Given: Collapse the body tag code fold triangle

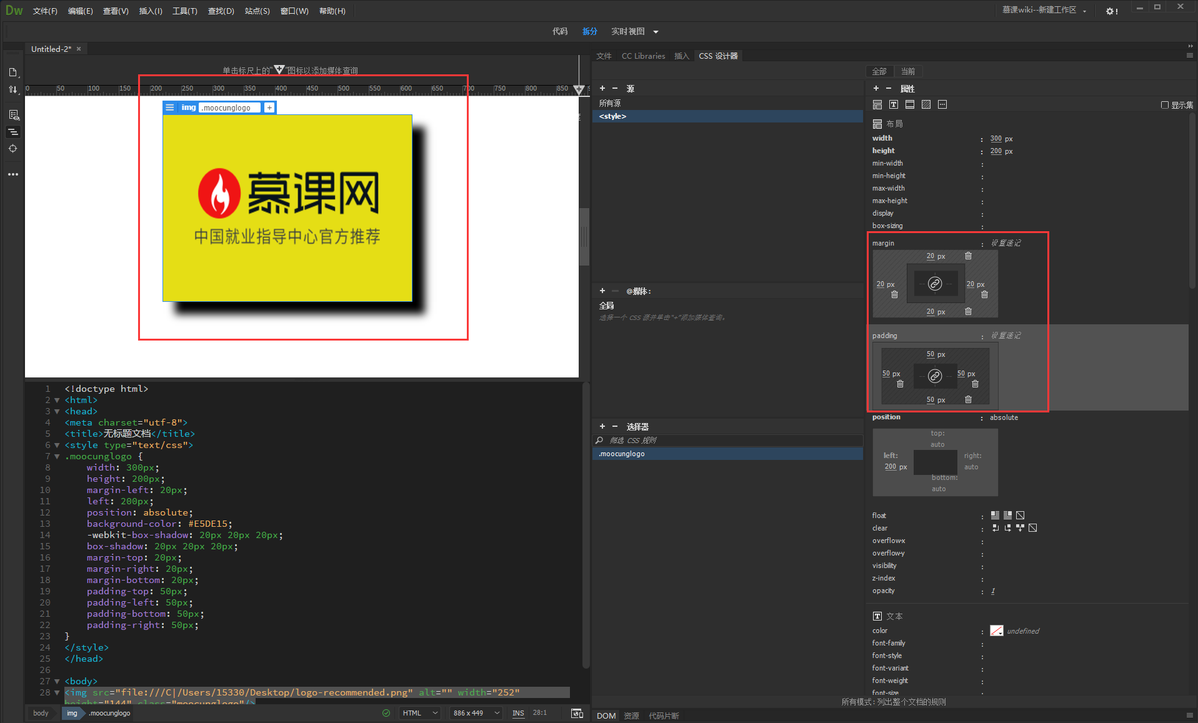Looking at the screenshot, I should 57,682.
